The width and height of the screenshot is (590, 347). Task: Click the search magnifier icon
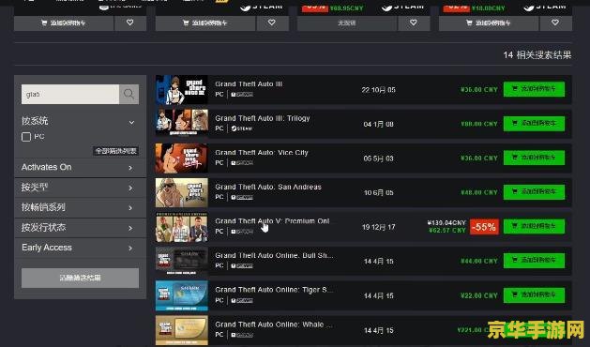point(129,94)
